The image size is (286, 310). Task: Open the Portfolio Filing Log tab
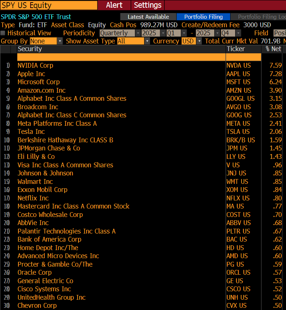258,17
